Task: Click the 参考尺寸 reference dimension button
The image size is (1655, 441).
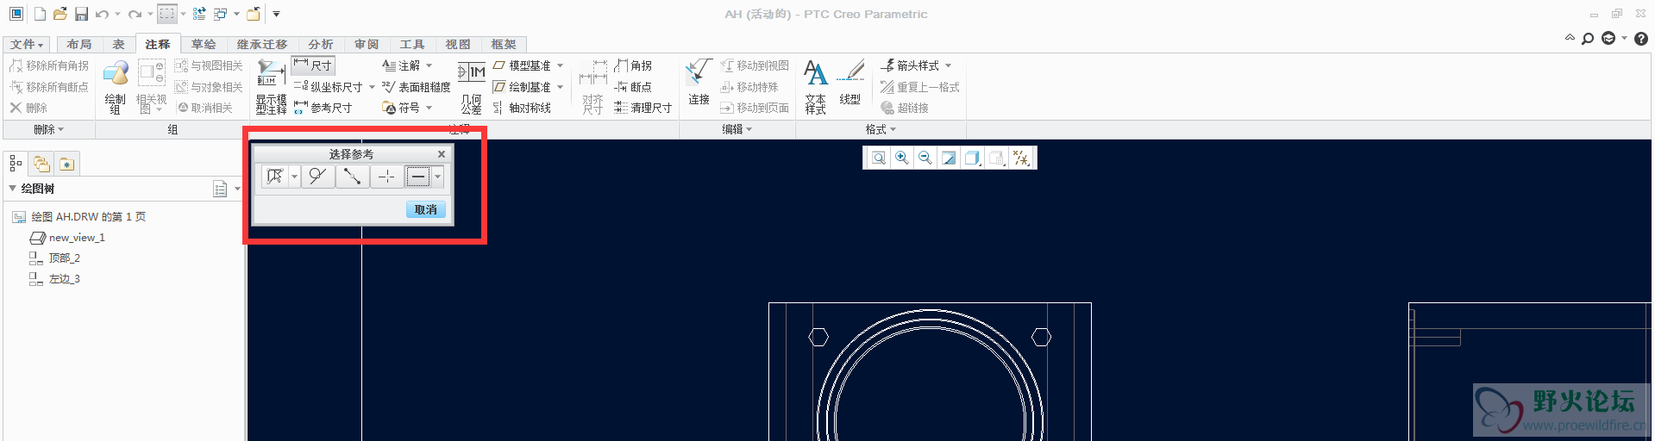Action: pos(323,108)
